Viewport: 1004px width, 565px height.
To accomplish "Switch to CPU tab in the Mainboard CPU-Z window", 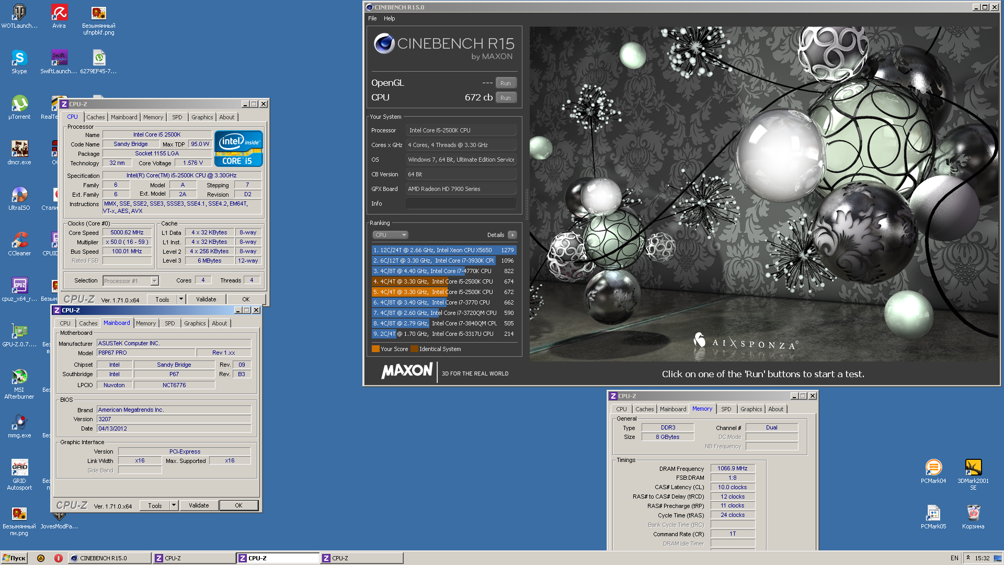I will click(x=65, y=323).
